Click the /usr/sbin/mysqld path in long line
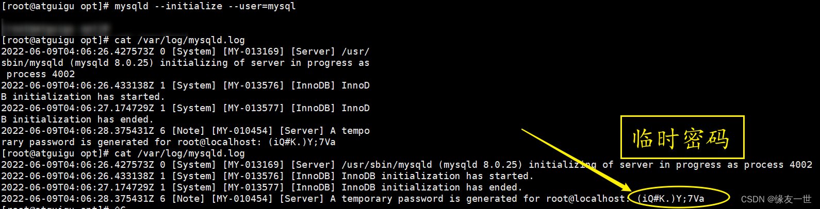 386,165
